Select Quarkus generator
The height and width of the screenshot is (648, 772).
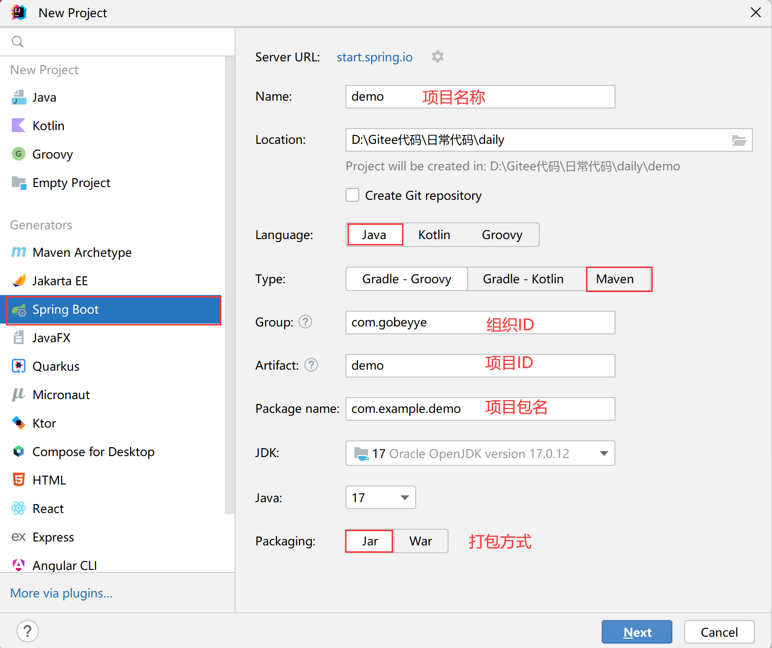pos(112,366)
